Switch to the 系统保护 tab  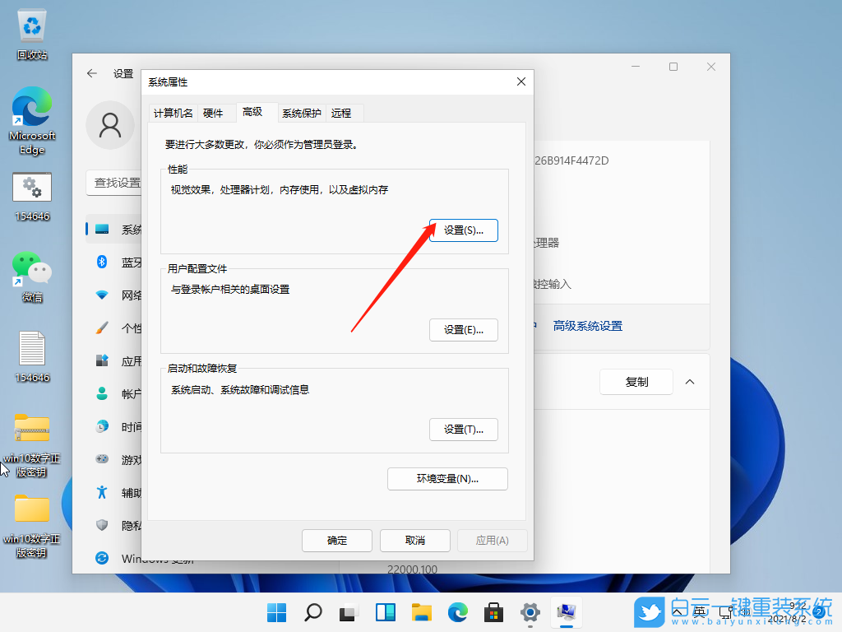point(301,113)
